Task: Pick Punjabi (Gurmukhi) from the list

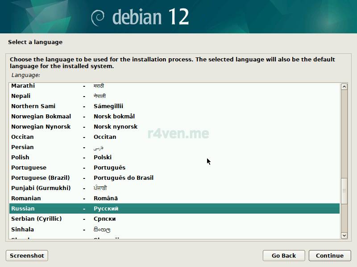Action: pos(41,188)
